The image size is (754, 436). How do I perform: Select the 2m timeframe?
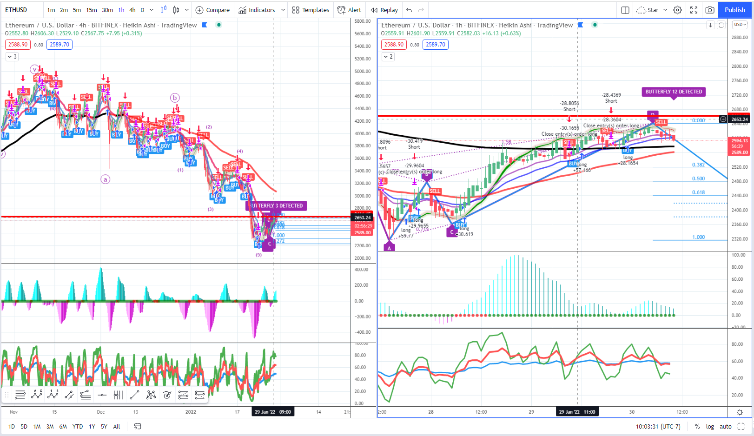point(64,10)
